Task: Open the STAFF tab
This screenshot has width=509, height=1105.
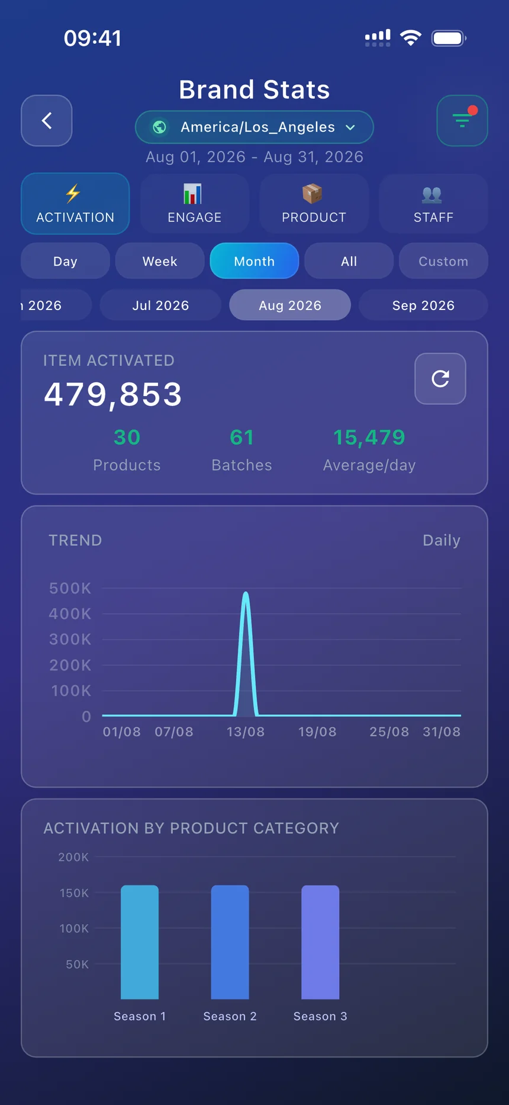Action: pos(434,203)
